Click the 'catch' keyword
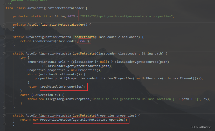The height and width of the screenshot is (131, 215). (25, 95)
